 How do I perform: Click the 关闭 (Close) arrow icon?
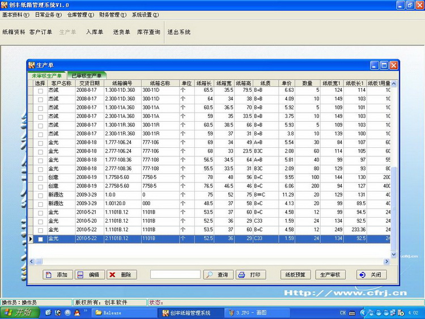tap(362, 275)
